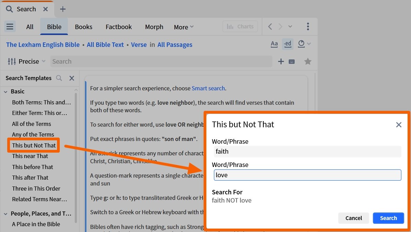Change the All Passages range link
This screenshot has width=411, height=232.
tap(175, 45)
